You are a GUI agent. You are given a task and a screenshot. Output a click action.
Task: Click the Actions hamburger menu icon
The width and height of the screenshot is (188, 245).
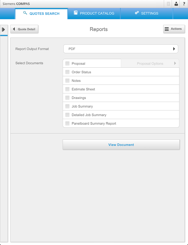coord(167,29)
